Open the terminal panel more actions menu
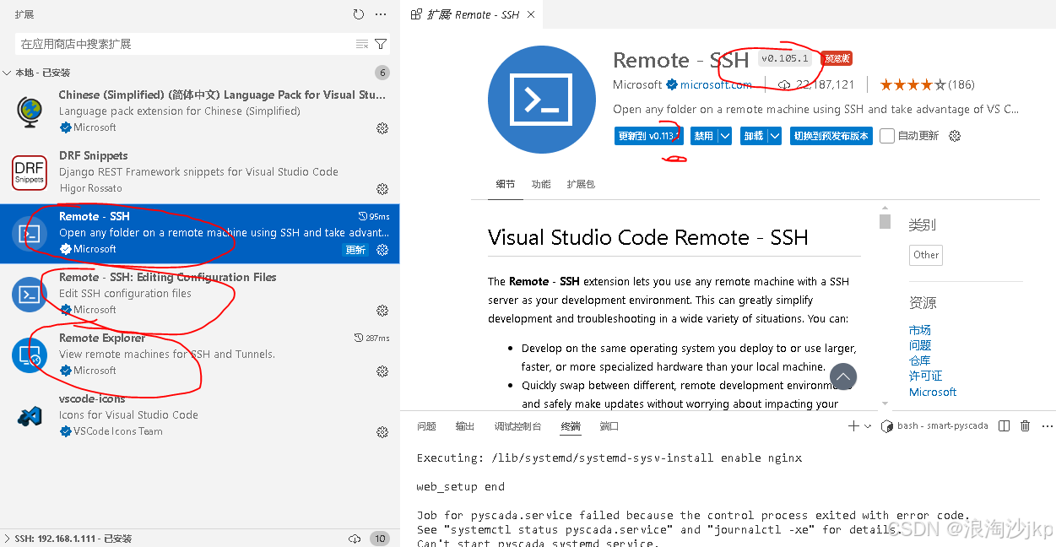 (x=1046, y=426)
